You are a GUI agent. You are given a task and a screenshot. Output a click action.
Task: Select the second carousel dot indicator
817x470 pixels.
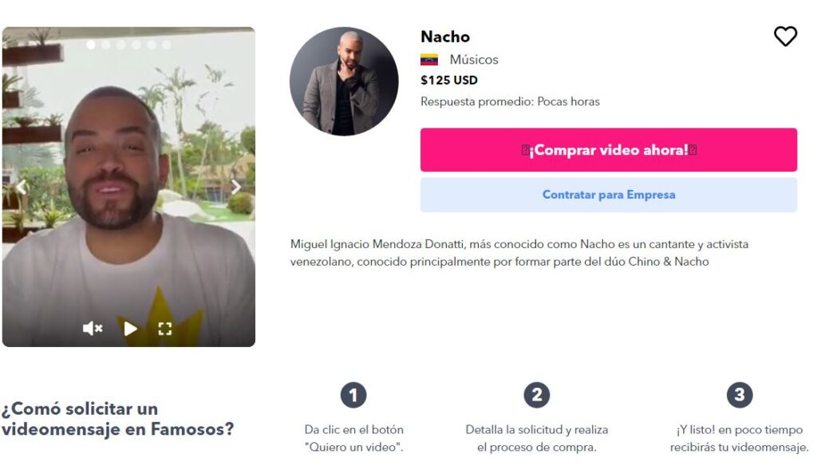[x=106, y=45]
